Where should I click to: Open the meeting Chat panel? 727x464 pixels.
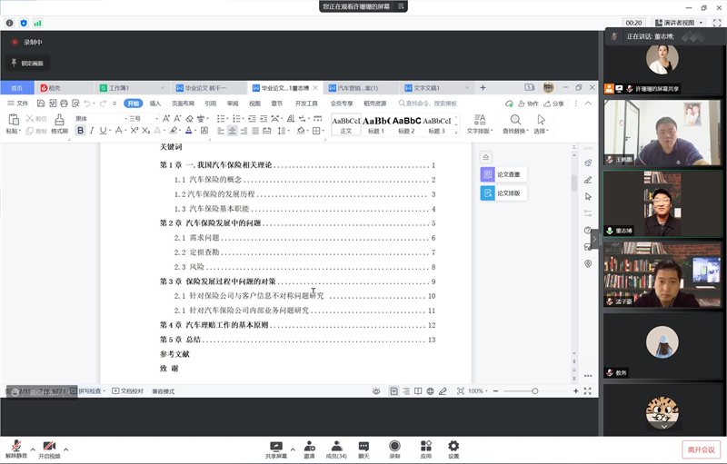(363, 446)
